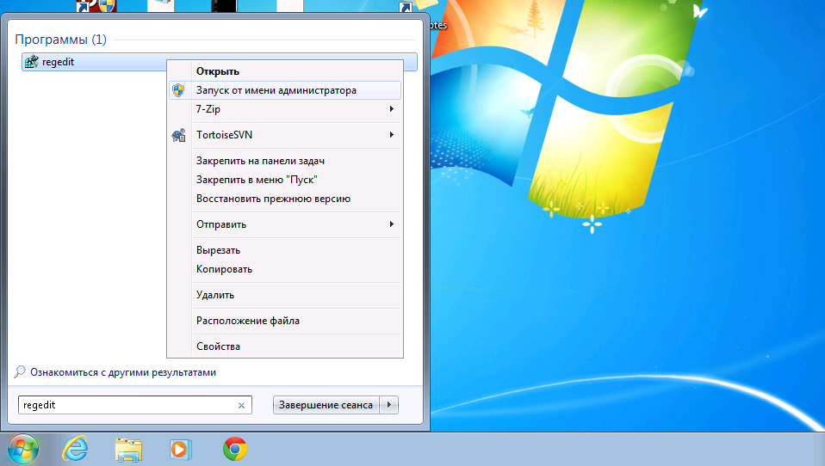The image size is (825, 466).
Task: Click the magnifier icon beside other results
Action: 20,372
